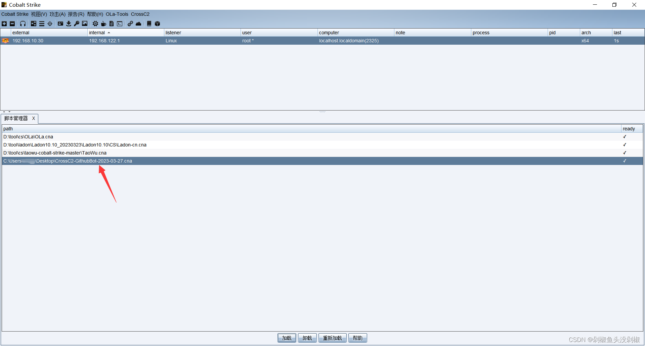The height and width of the screenshot is (346, 645).
Task: Sort by the user column header
Action: pyautogui.click(x=279, y=33)
